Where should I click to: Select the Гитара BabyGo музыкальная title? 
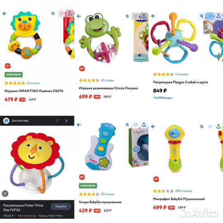[x=100, y=202]
